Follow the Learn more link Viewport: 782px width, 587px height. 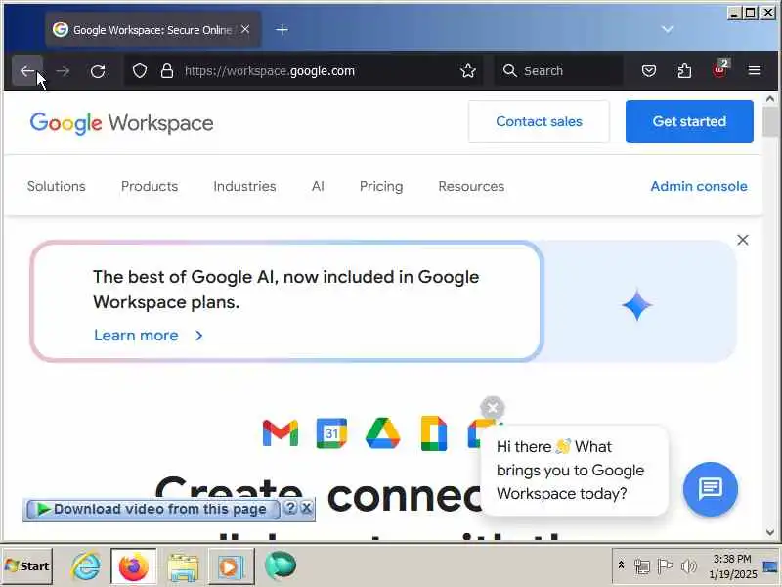tap(136, 336)
